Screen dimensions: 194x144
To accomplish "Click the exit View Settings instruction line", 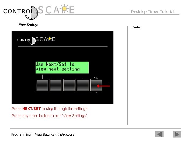I will pyautogui.click(x=50, y=116).
